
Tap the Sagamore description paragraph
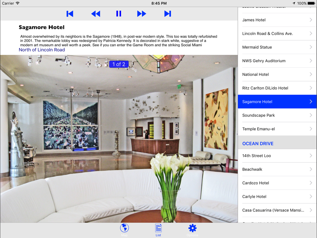coord(119,41)
